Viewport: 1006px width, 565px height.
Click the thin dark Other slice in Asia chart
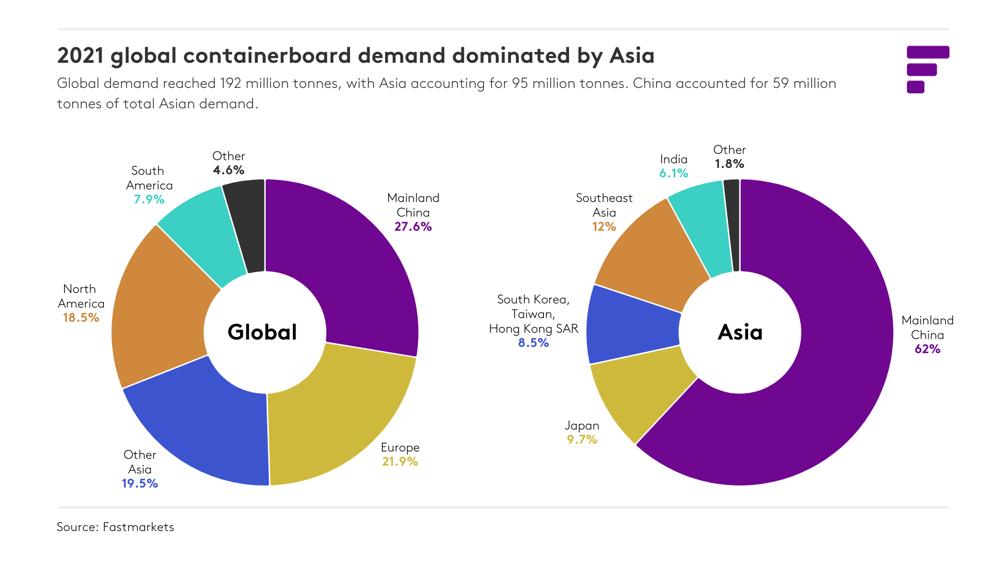pyautogui.click(x=732, y=225)
